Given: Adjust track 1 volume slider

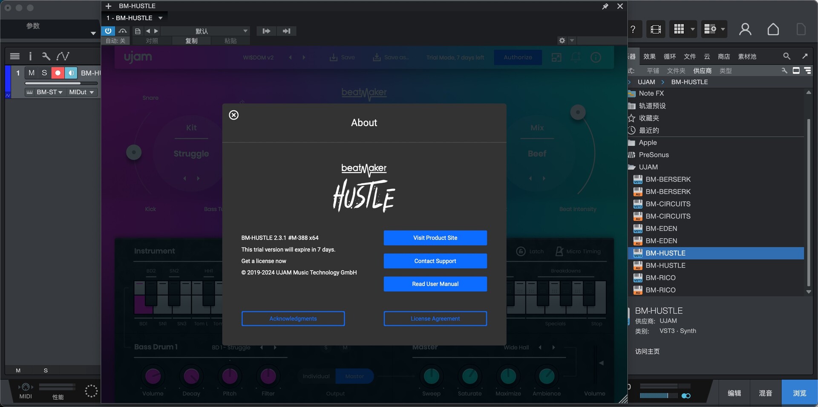Looking at the screenshot, I should pos(61,84).
